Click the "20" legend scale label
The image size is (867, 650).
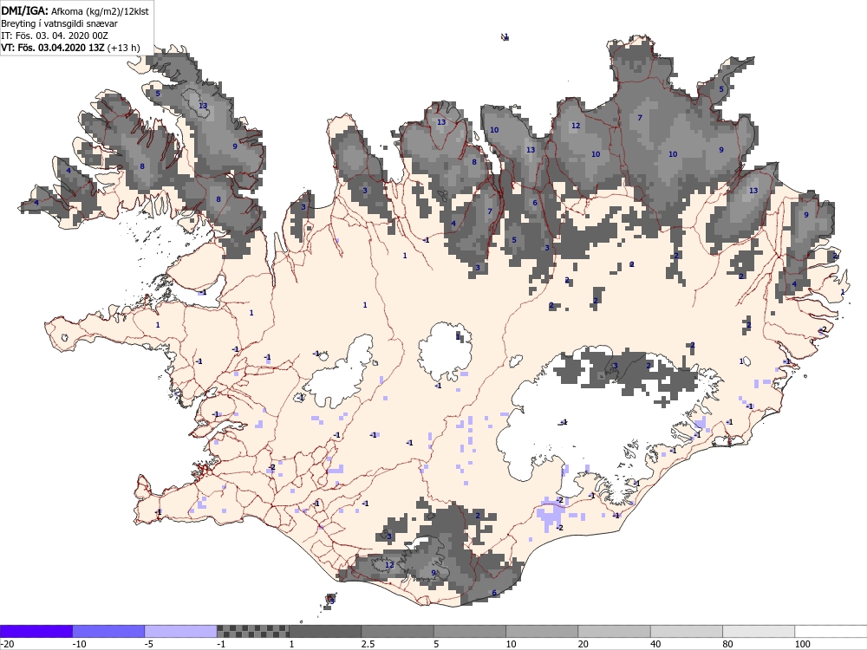coord(583,644)
